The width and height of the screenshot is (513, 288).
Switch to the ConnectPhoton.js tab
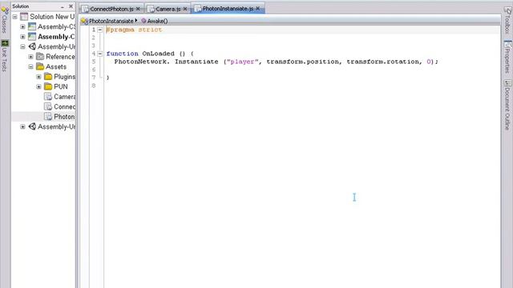[111, 9]
